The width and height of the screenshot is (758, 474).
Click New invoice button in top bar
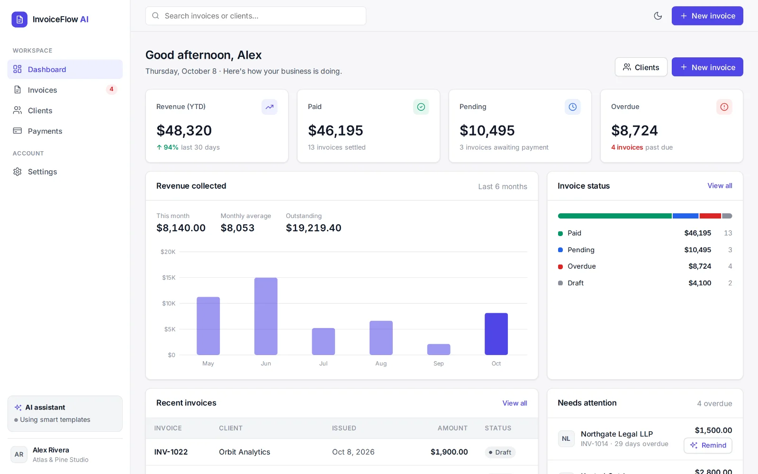(707, 16)
